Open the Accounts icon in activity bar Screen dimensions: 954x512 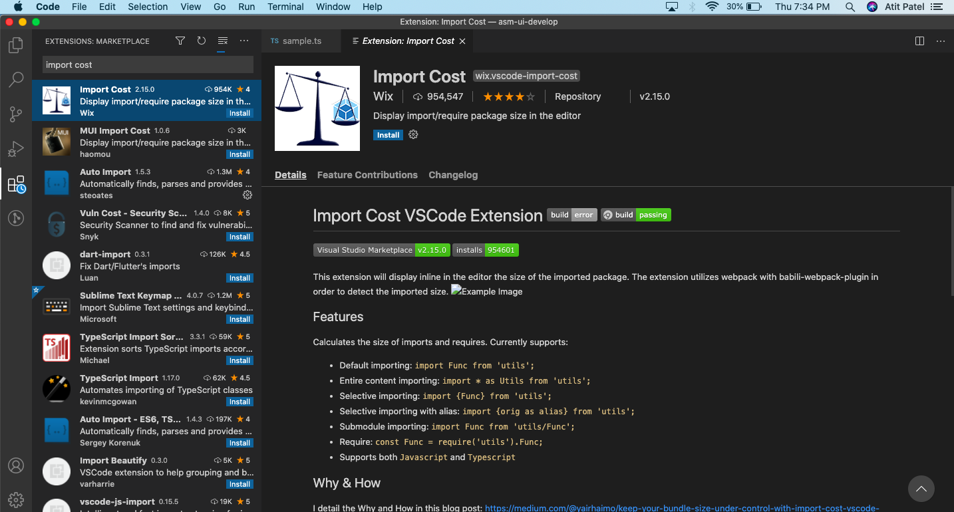16,465
